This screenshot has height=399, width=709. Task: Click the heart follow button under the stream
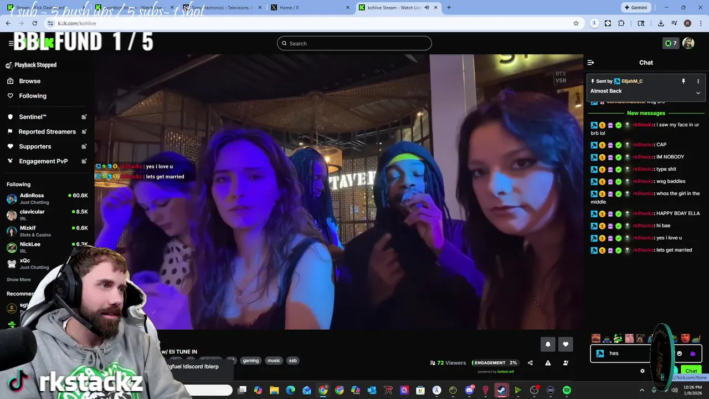click(x=566, y=344)
